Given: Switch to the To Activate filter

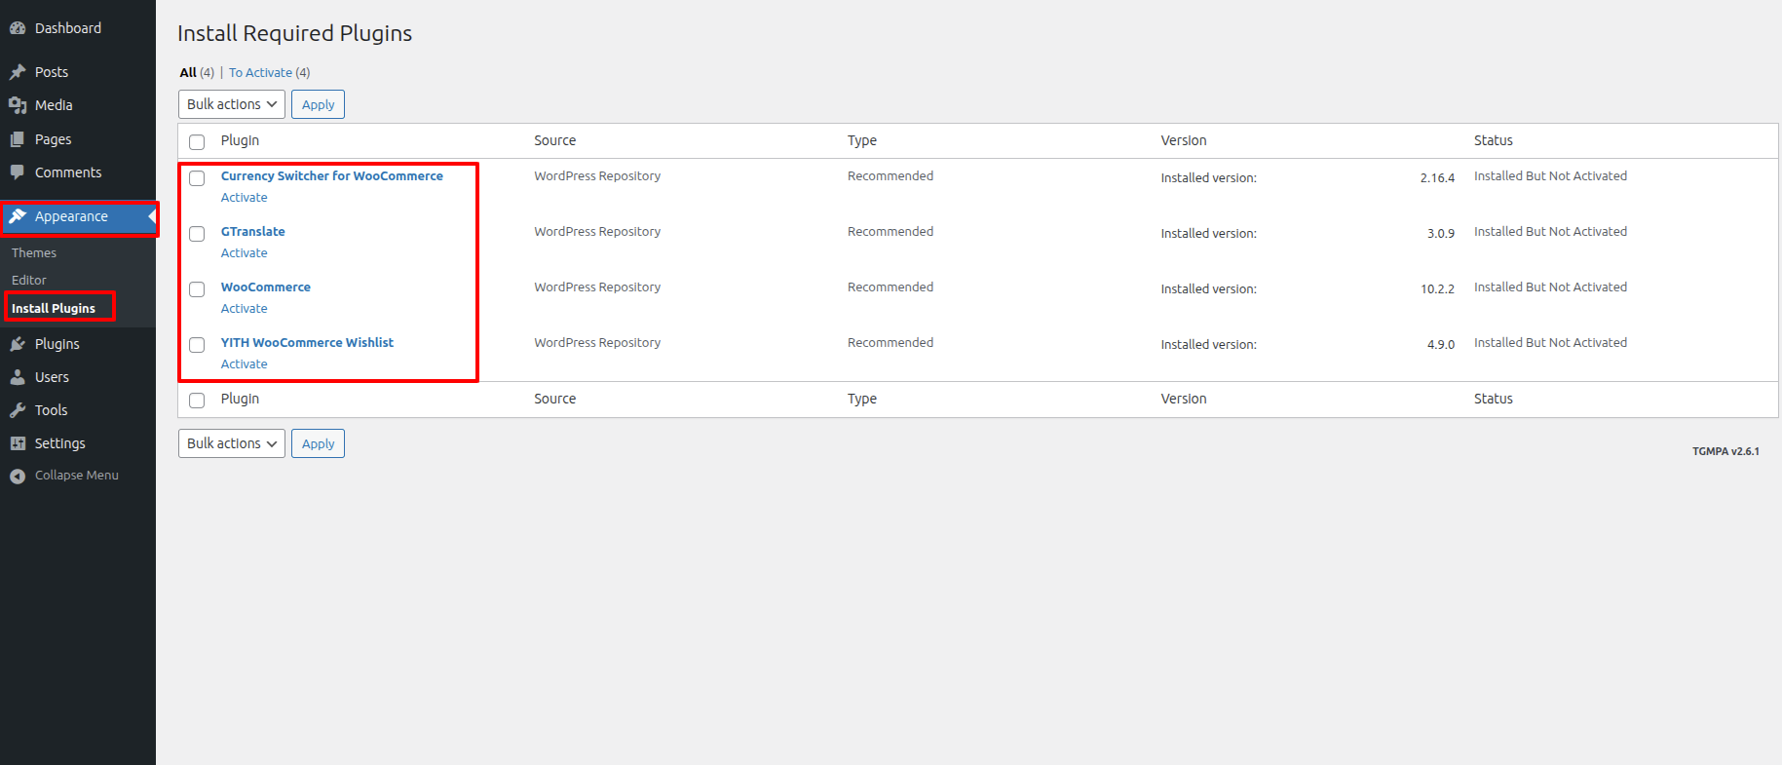Looking at the screenshot, I should (260, 73).
